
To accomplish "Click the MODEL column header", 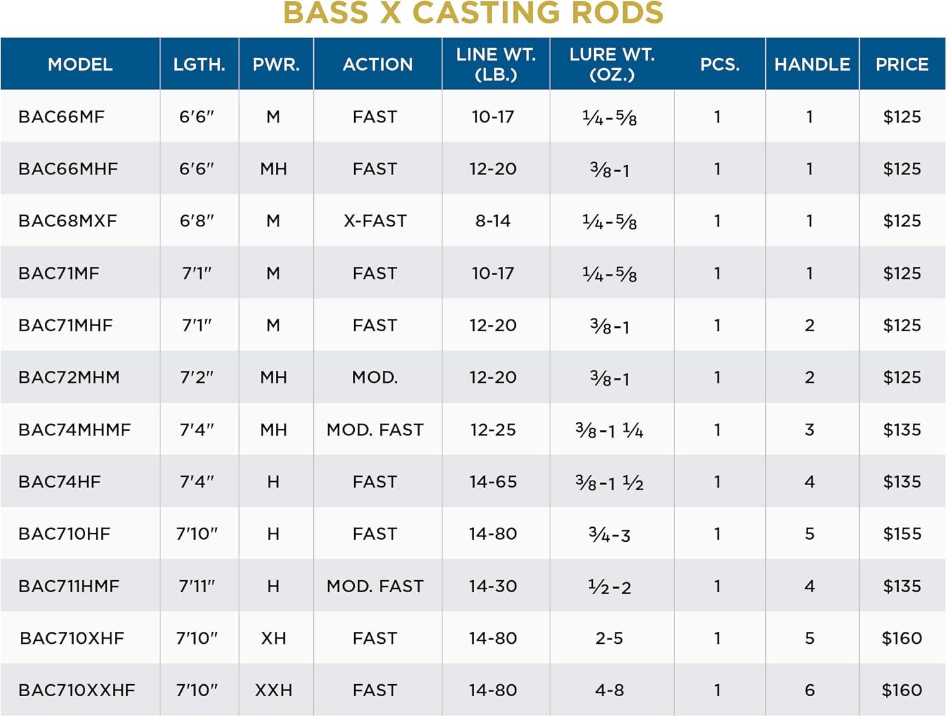I will click(x=80, y=64).
